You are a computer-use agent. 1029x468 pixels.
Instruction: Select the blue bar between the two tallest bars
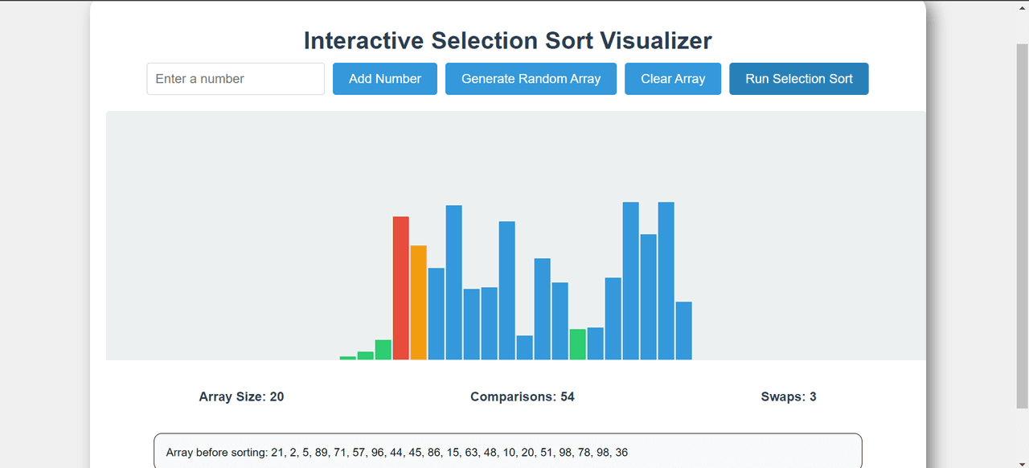pyautogui.click(x=648, y=297)
